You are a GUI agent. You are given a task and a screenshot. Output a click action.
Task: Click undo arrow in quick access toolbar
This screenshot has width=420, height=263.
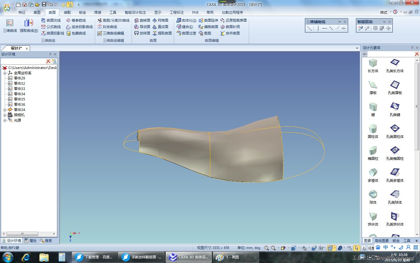50,4
